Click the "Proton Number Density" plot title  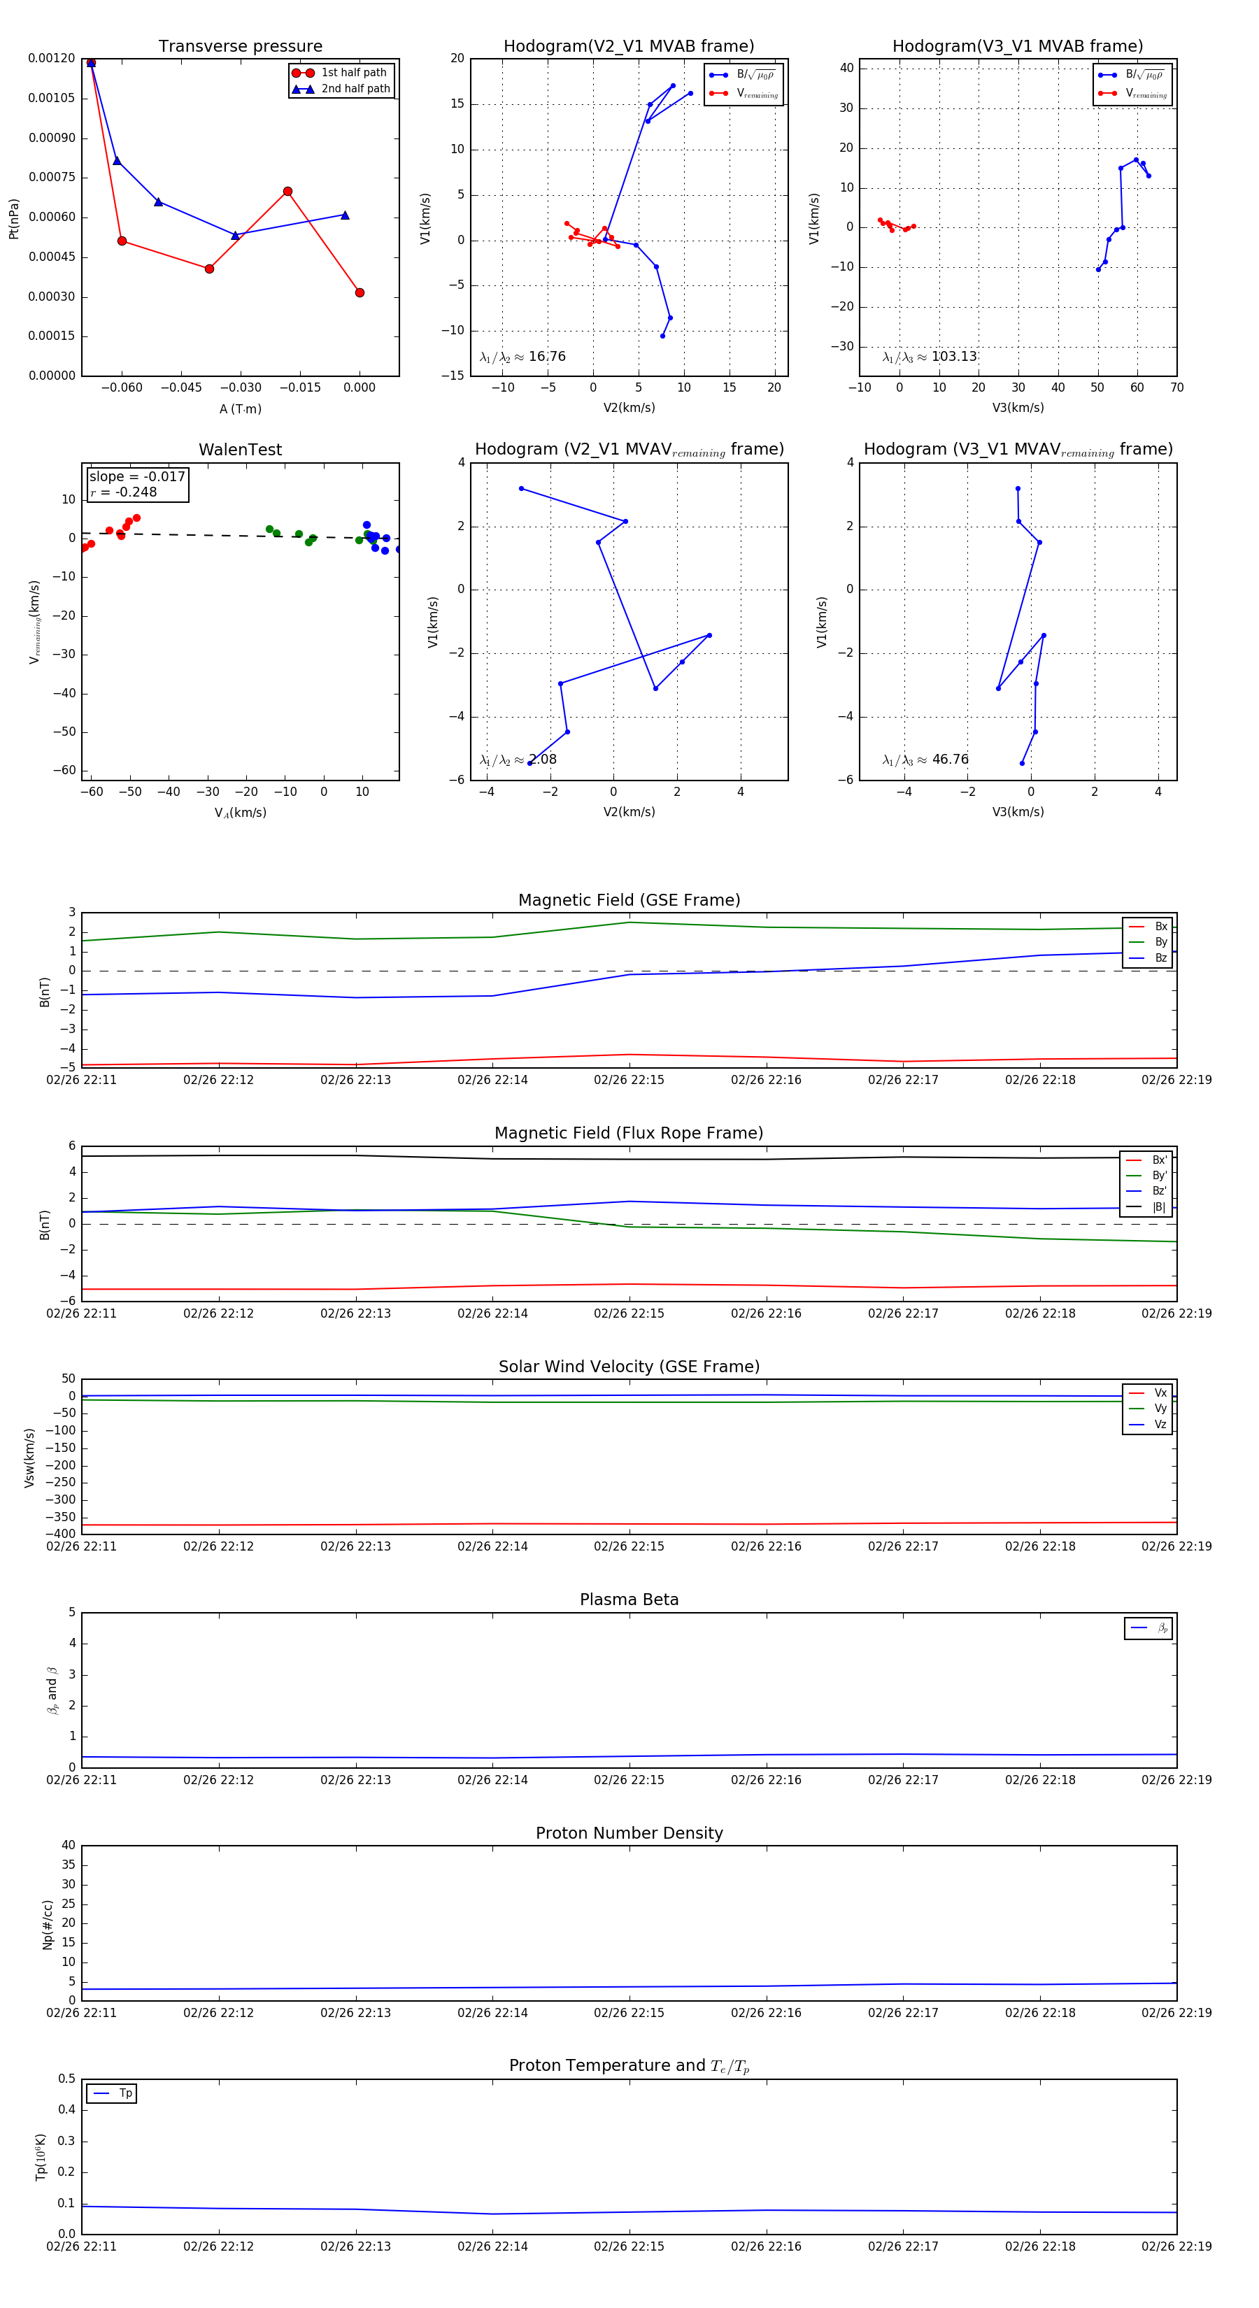pos(629,1833)
